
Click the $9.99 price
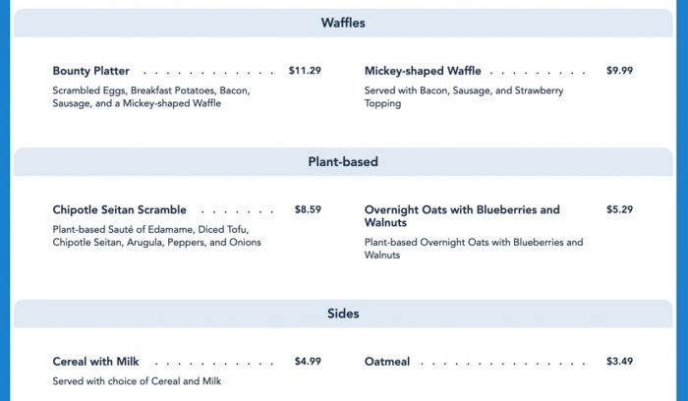[619, 71]
